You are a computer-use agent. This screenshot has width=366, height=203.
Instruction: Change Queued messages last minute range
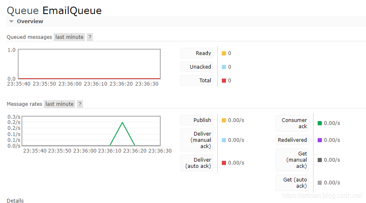coord(69,37)
